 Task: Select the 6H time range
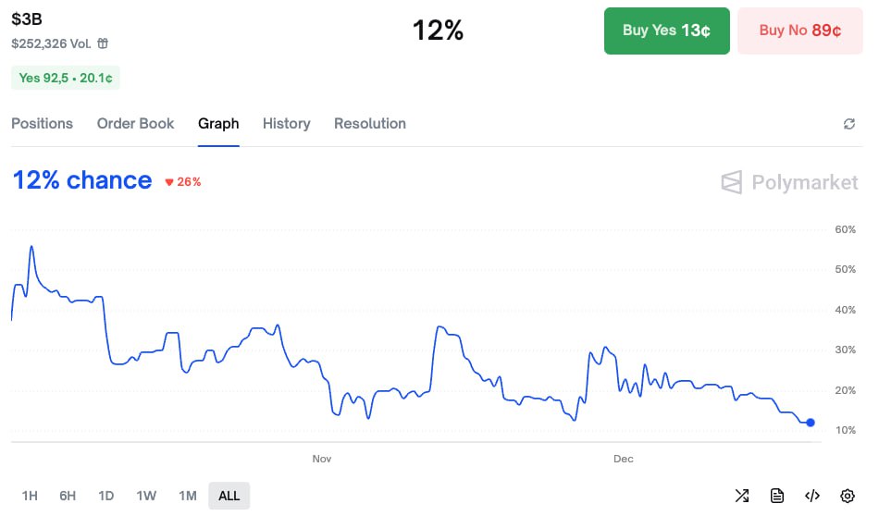68,496
